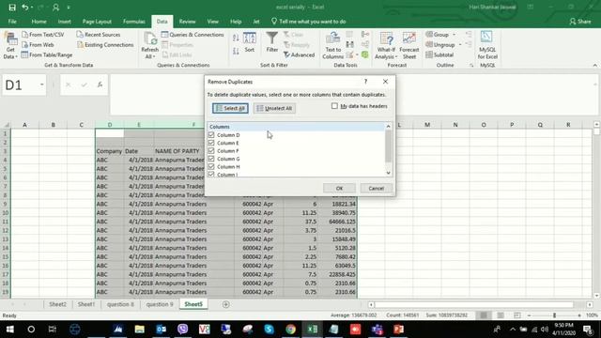The width and height of the screenshot is (601, 338).
Task: Switch to the Formulas ribbon tab
Action: point(133,22)
